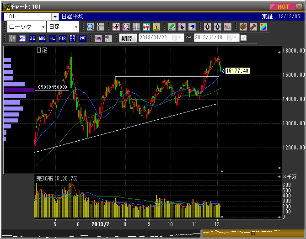Toggle the BB Bollinger Bands indicator
This screenshot has width=306, height=239.
32,38
